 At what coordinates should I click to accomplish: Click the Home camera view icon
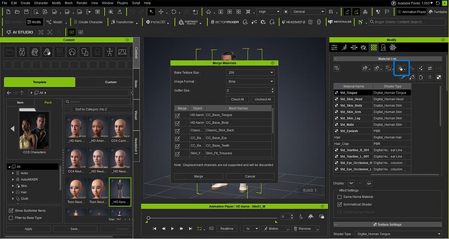[x=208, y=12]
